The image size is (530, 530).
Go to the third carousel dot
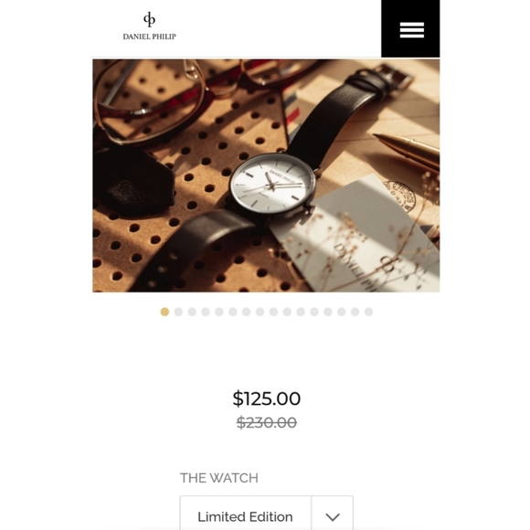point(192,312)
